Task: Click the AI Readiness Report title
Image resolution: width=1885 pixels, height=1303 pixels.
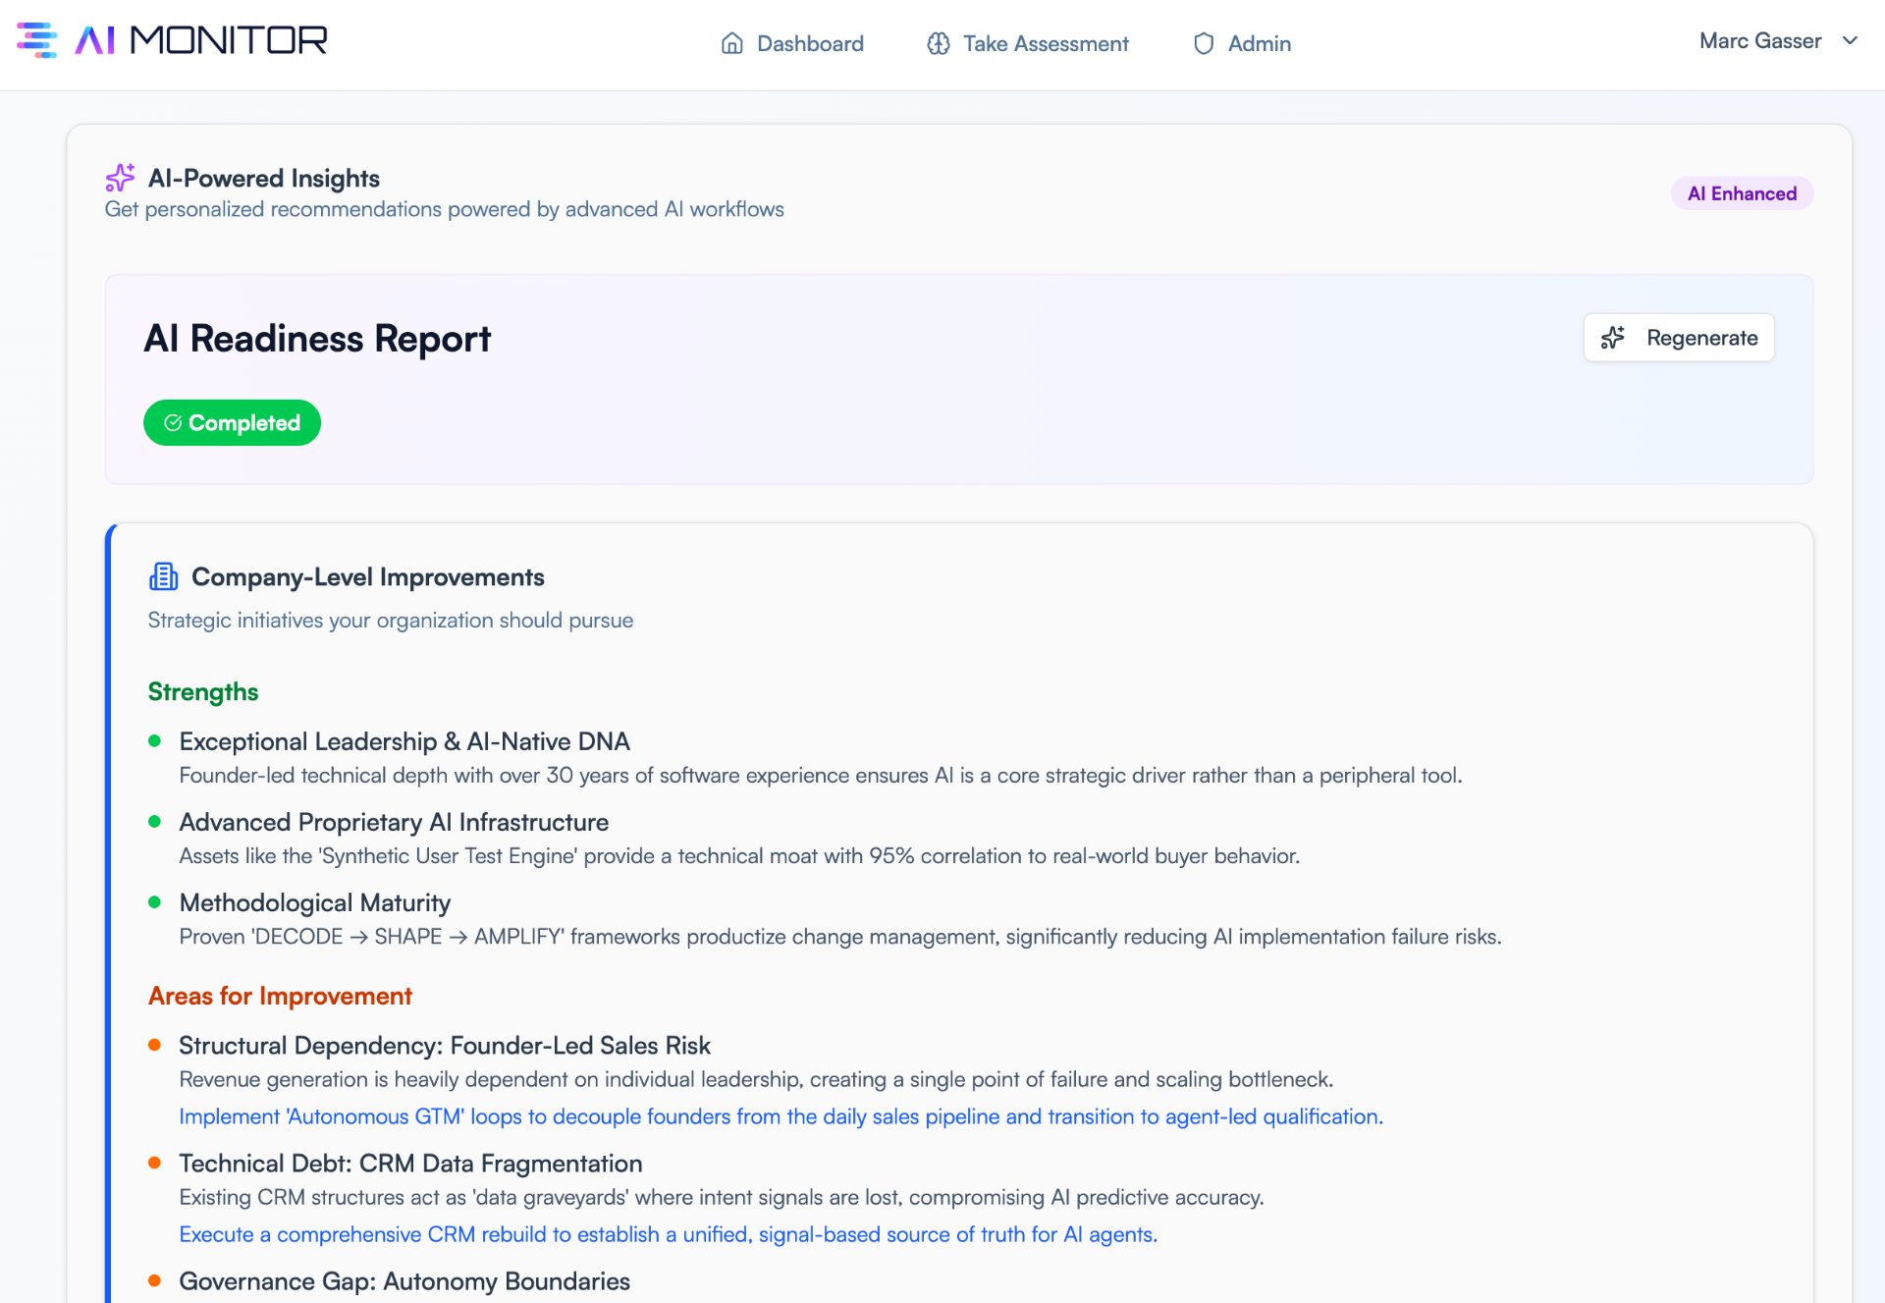Action: tap(317, 339)
